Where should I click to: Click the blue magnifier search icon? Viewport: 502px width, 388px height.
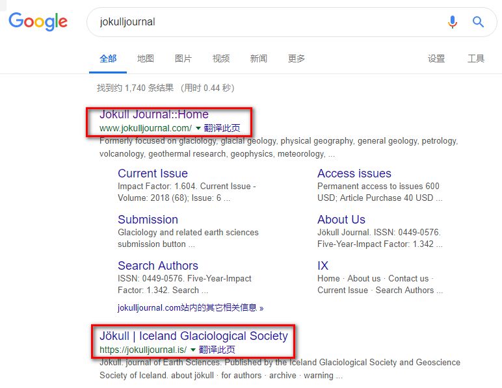(478, 21)
